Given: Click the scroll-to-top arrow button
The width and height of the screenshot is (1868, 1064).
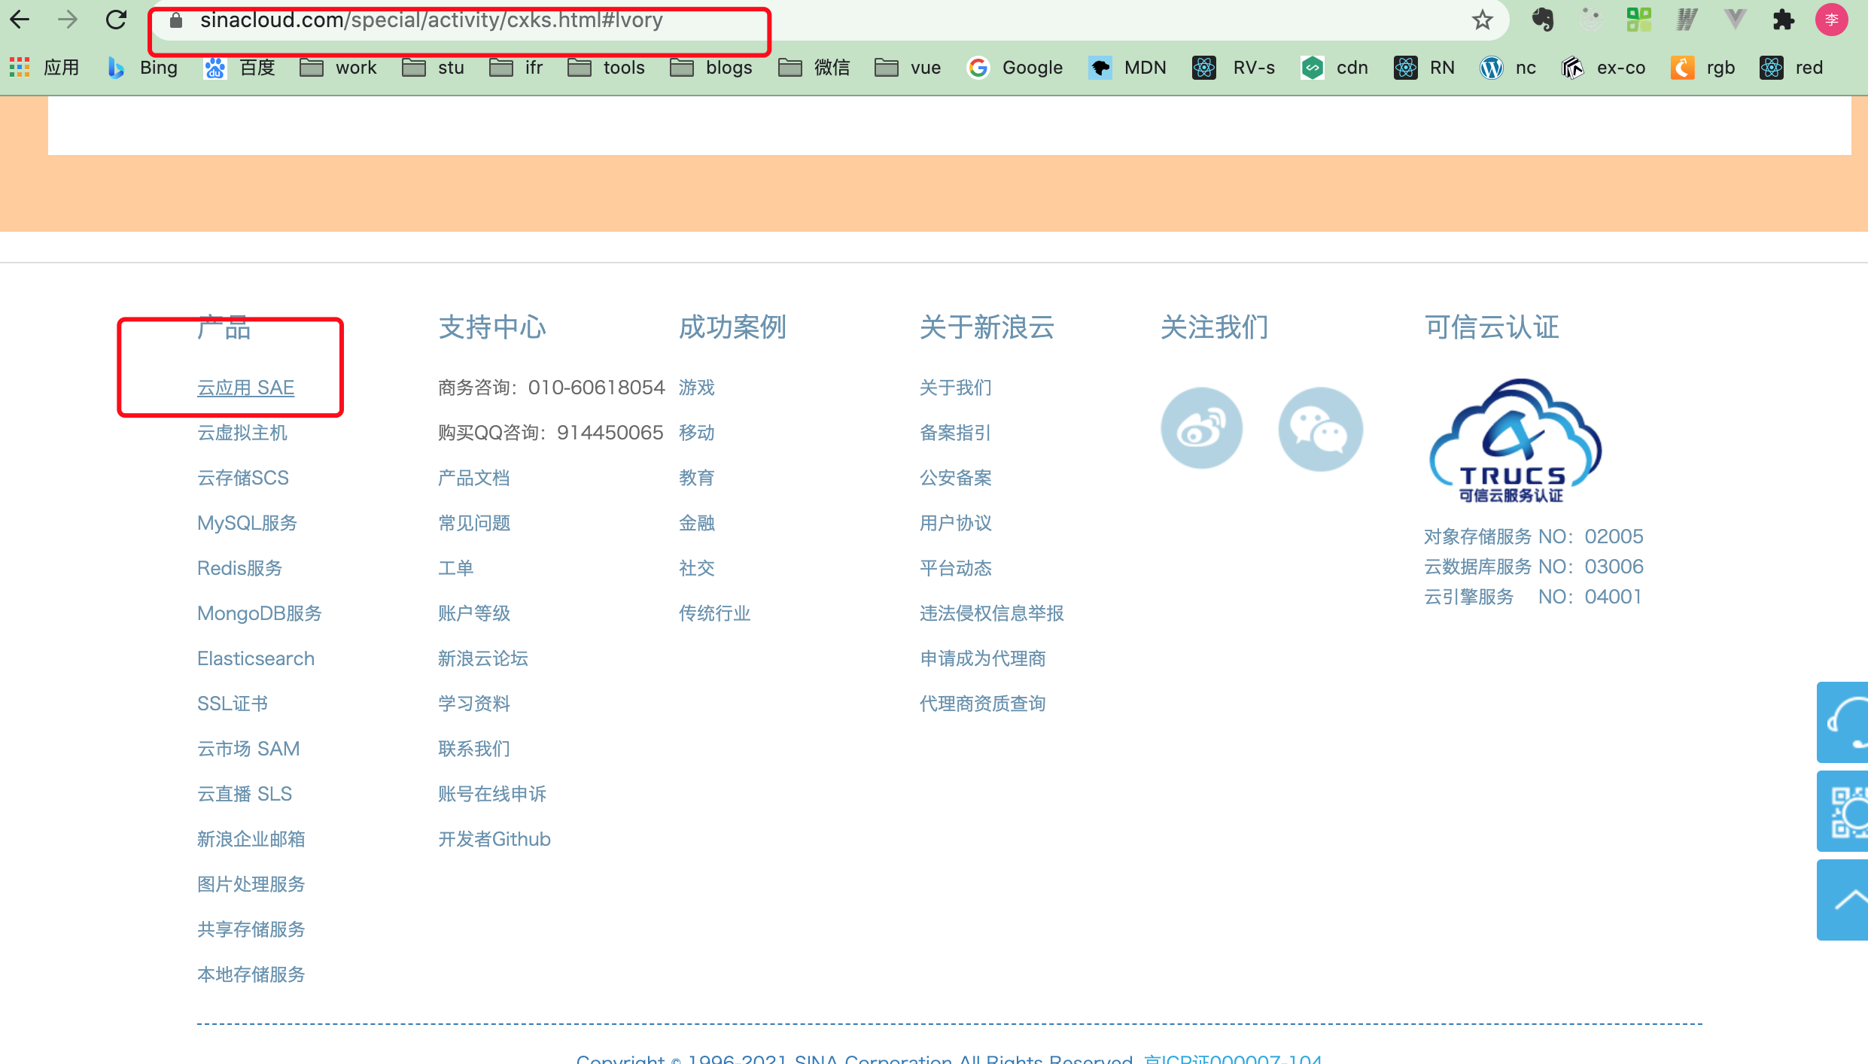Looking at the screenshot, I should (1844, 900).
